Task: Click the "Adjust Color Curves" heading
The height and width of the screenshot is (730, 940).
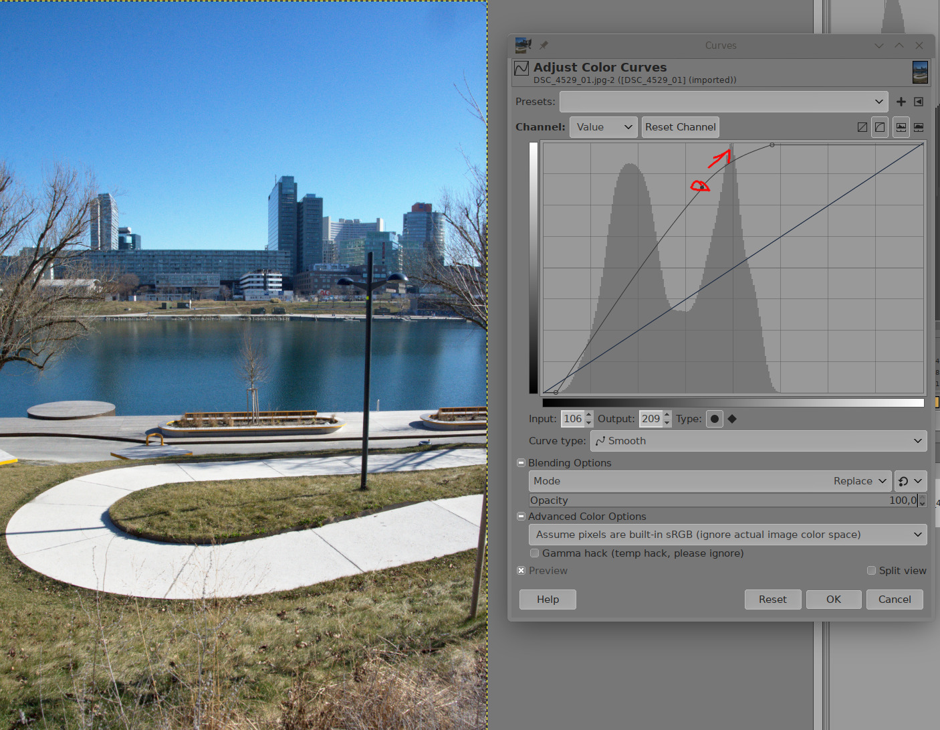Action: (600, 67)
